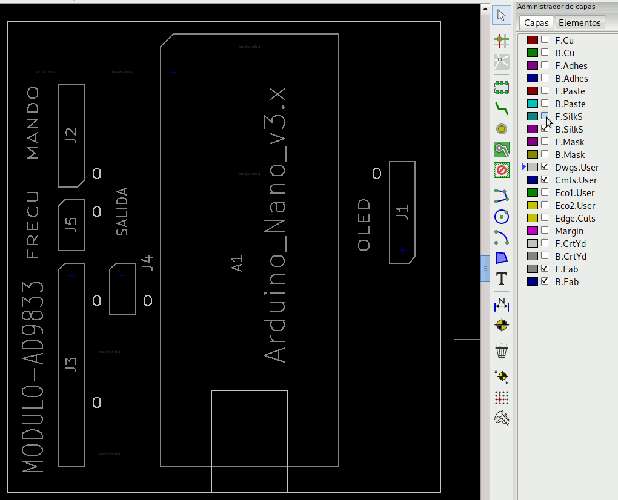Tick the F.SilkS visibility checkbox
Image resolution: width=618 pixels, height=500 pixels.
coord(545,116)
